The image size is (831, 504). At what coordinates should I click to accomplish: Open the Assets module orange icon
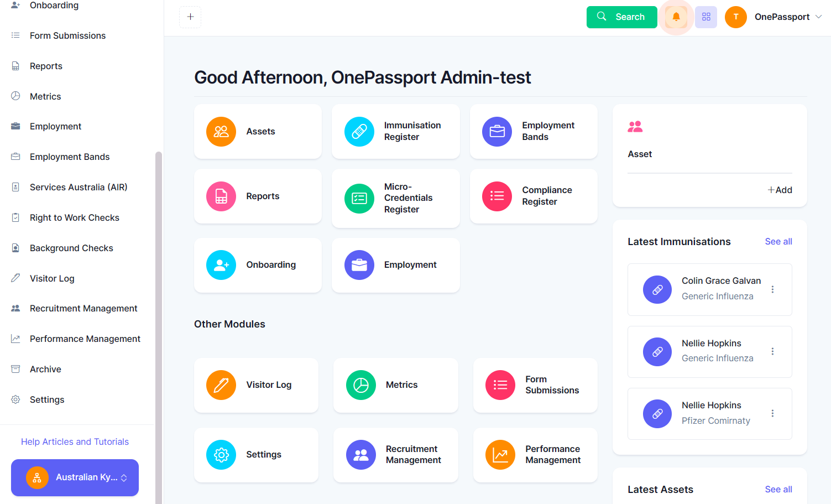click(221, 132)
